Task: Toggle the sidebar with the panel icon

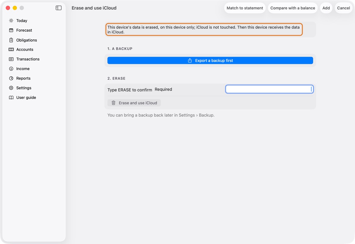Action: [x=59, y=8]
